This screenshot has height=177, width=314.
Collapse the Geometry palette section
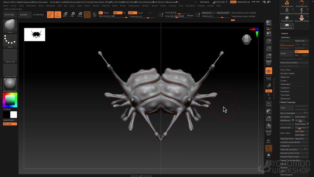[285, 37]
